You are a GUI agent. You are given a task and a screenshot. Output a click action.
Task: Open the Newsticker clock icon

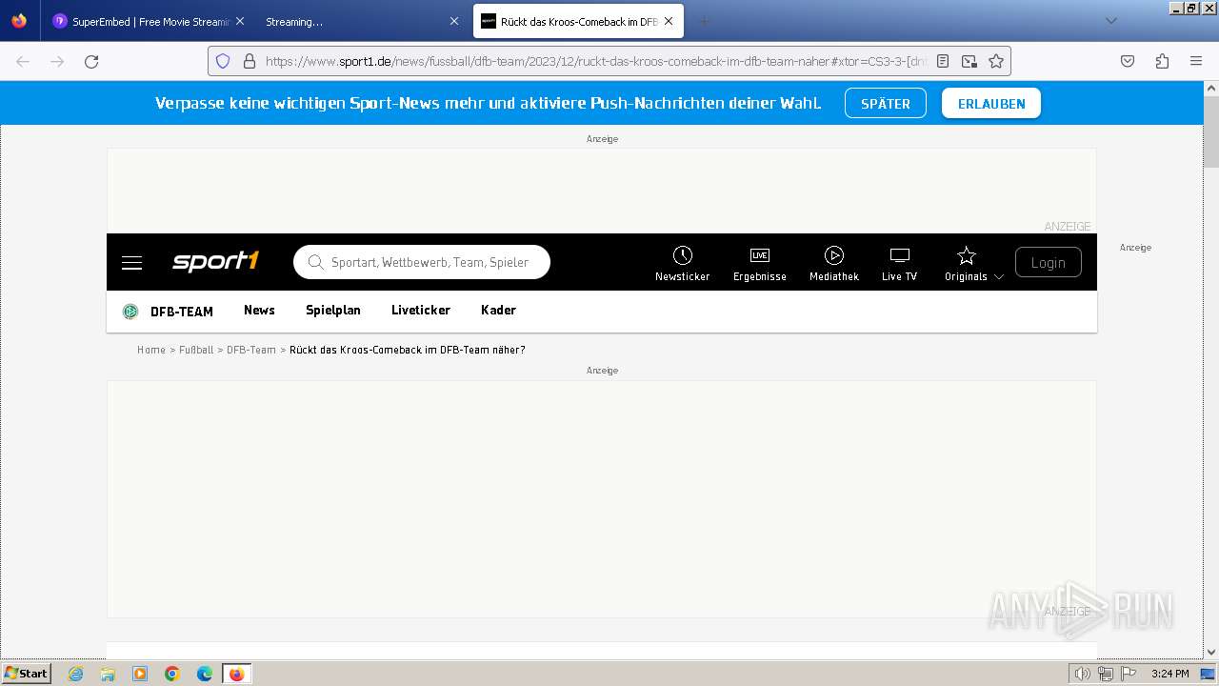click(x=683, y=255)
